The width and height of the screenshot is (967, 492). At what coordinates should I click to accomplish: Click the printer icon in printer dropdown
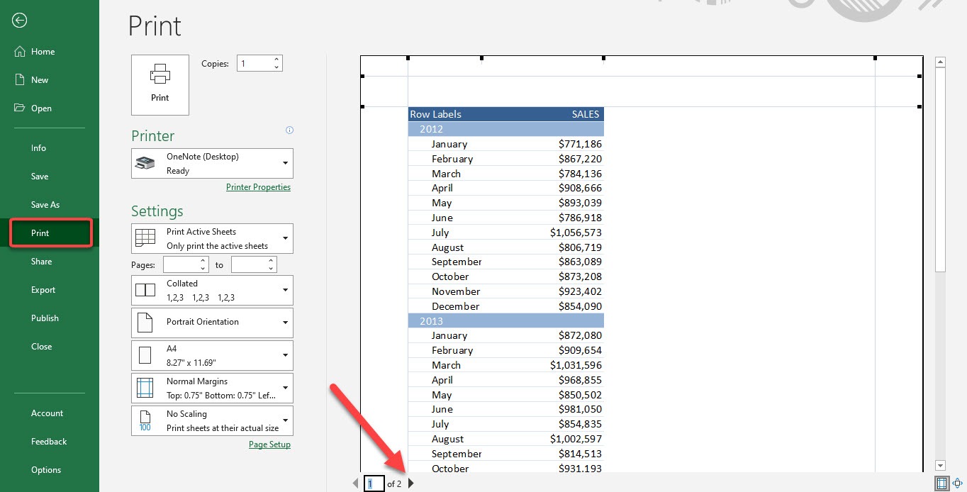145,163
